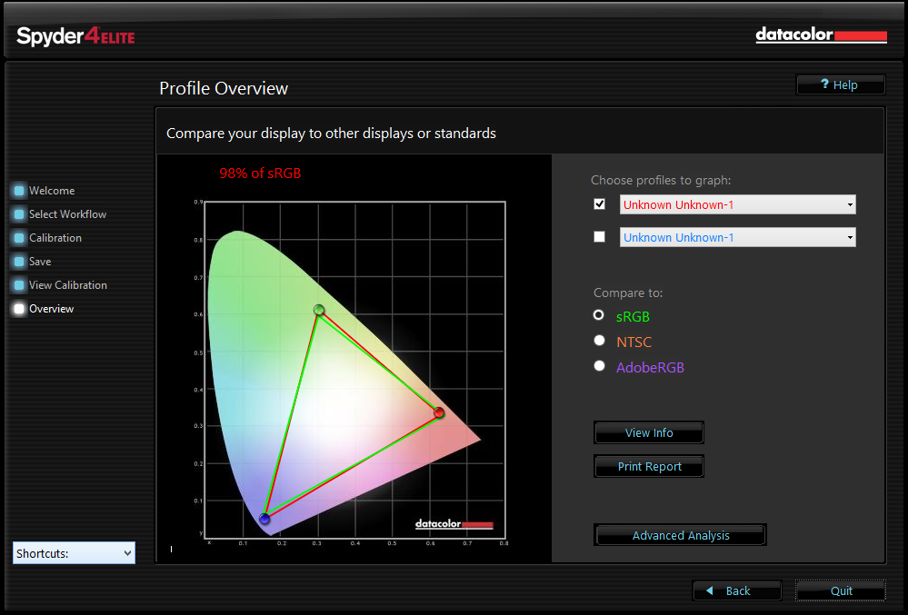Click the question mark icon on the Help button
908x615 pixels.
click(x=825, y=84)
